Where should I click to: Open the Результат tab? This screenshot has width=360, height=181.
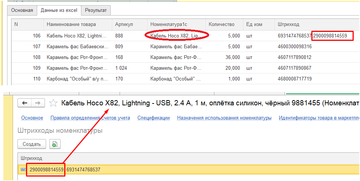95,10
